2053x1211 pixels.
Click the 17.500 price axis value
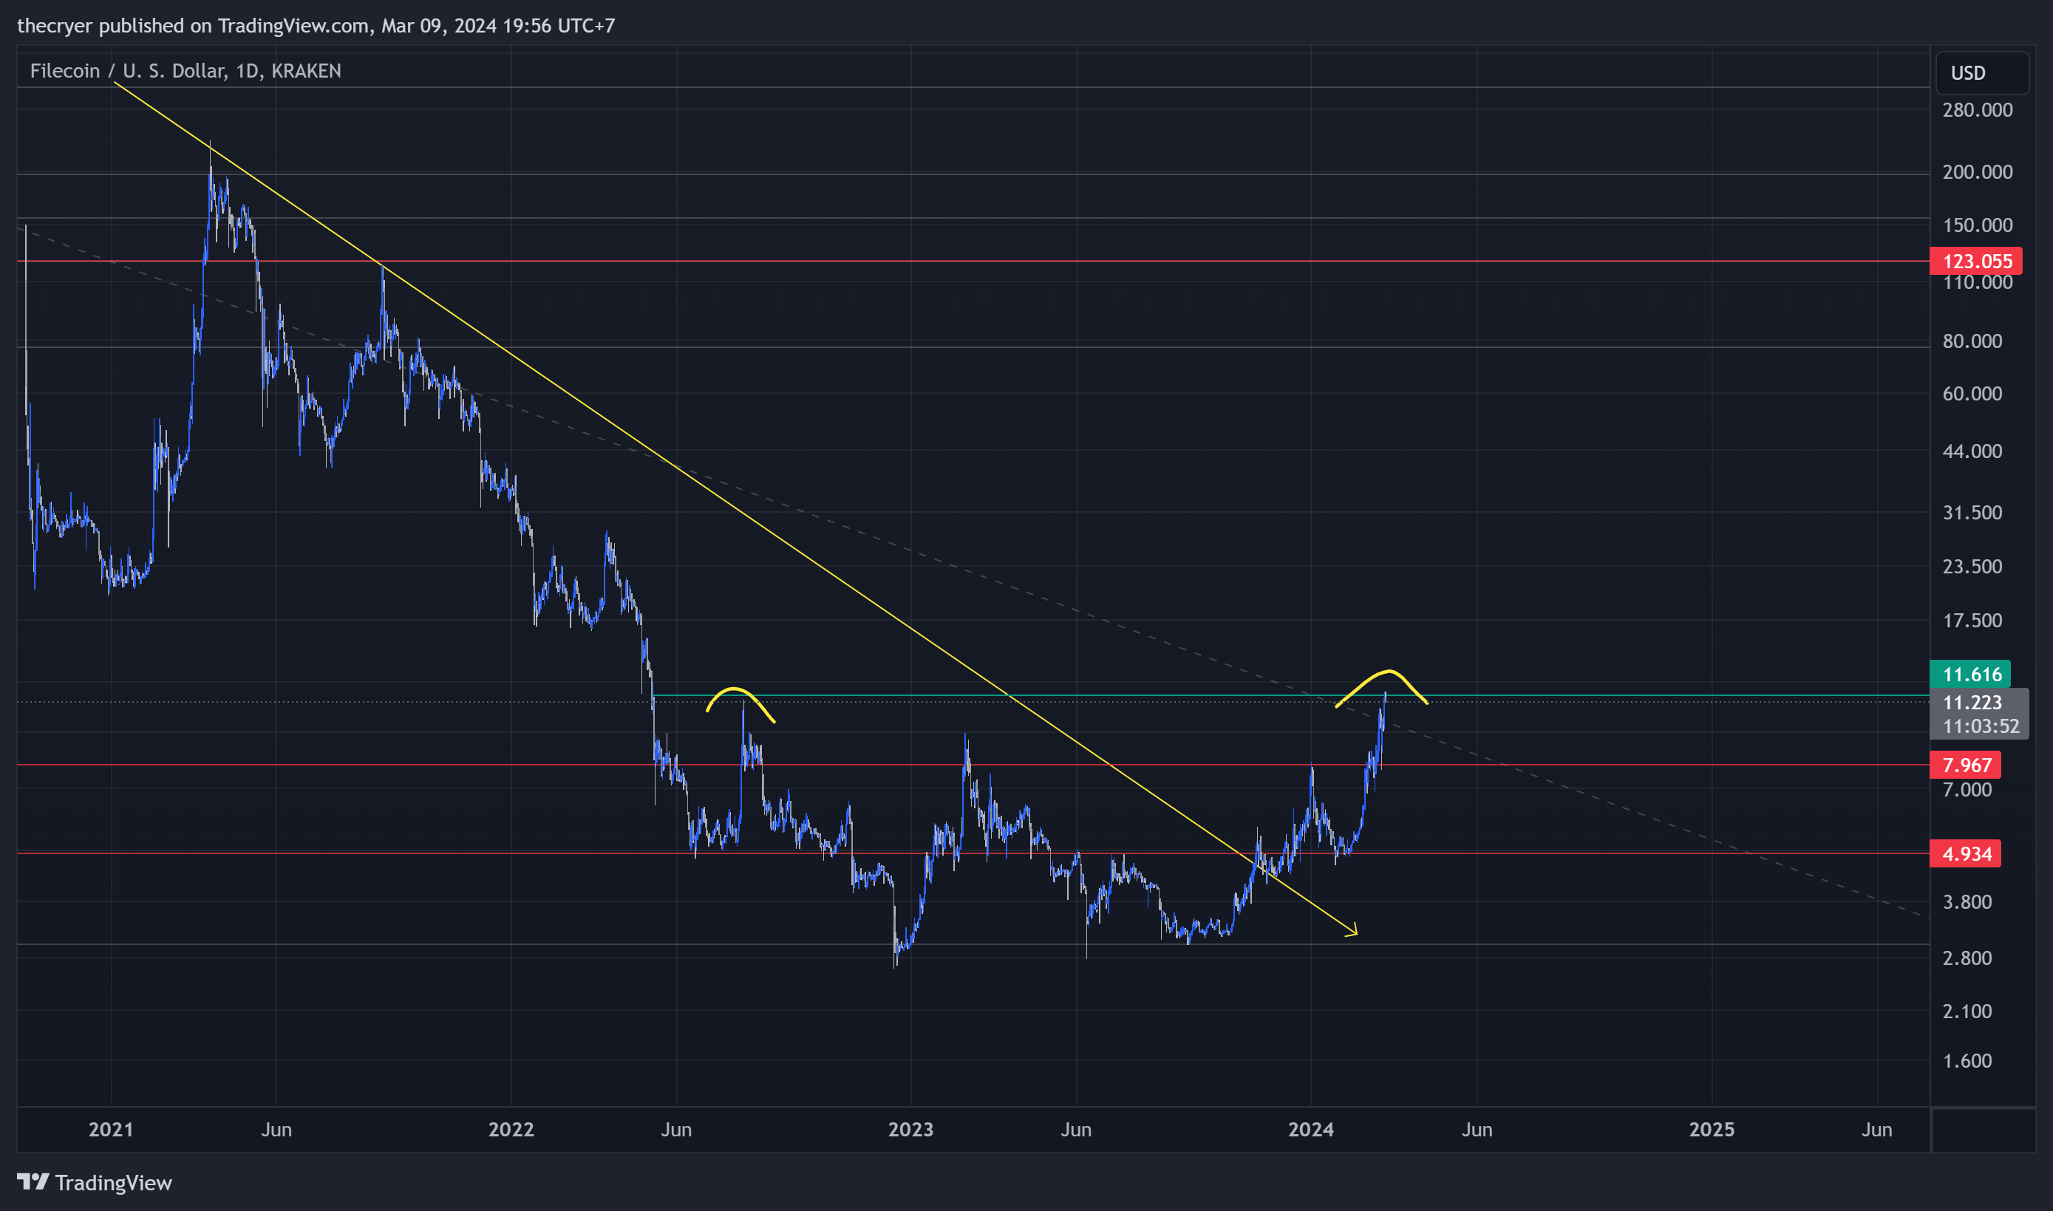(1972, 620)
